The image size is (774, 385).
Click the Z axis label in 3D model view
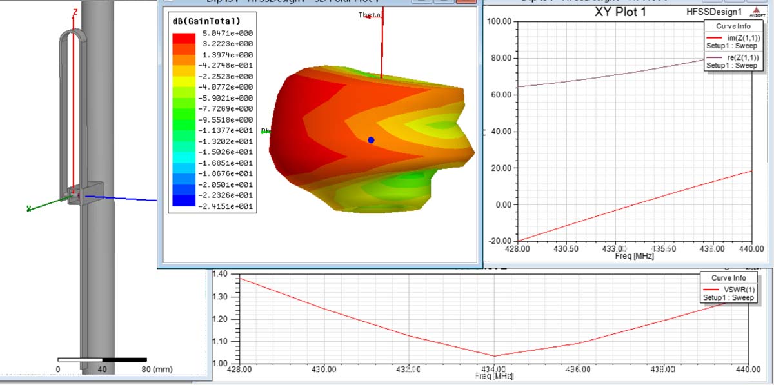pyautogui.click(x=75, y=13)
